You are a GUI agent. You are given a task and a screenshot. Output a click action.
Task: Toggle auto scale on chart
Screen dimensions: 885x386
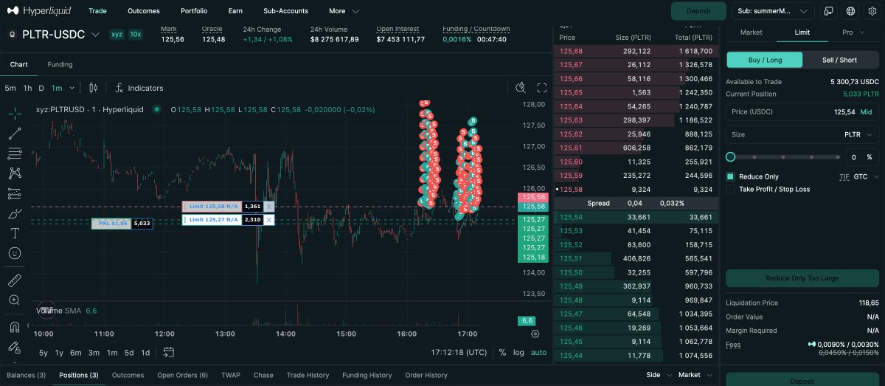(x=539, y=352)
